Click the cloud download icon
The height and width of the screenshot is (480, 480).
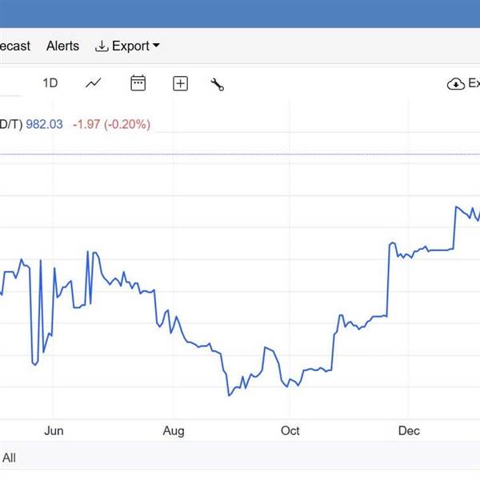tap(456, 84)
